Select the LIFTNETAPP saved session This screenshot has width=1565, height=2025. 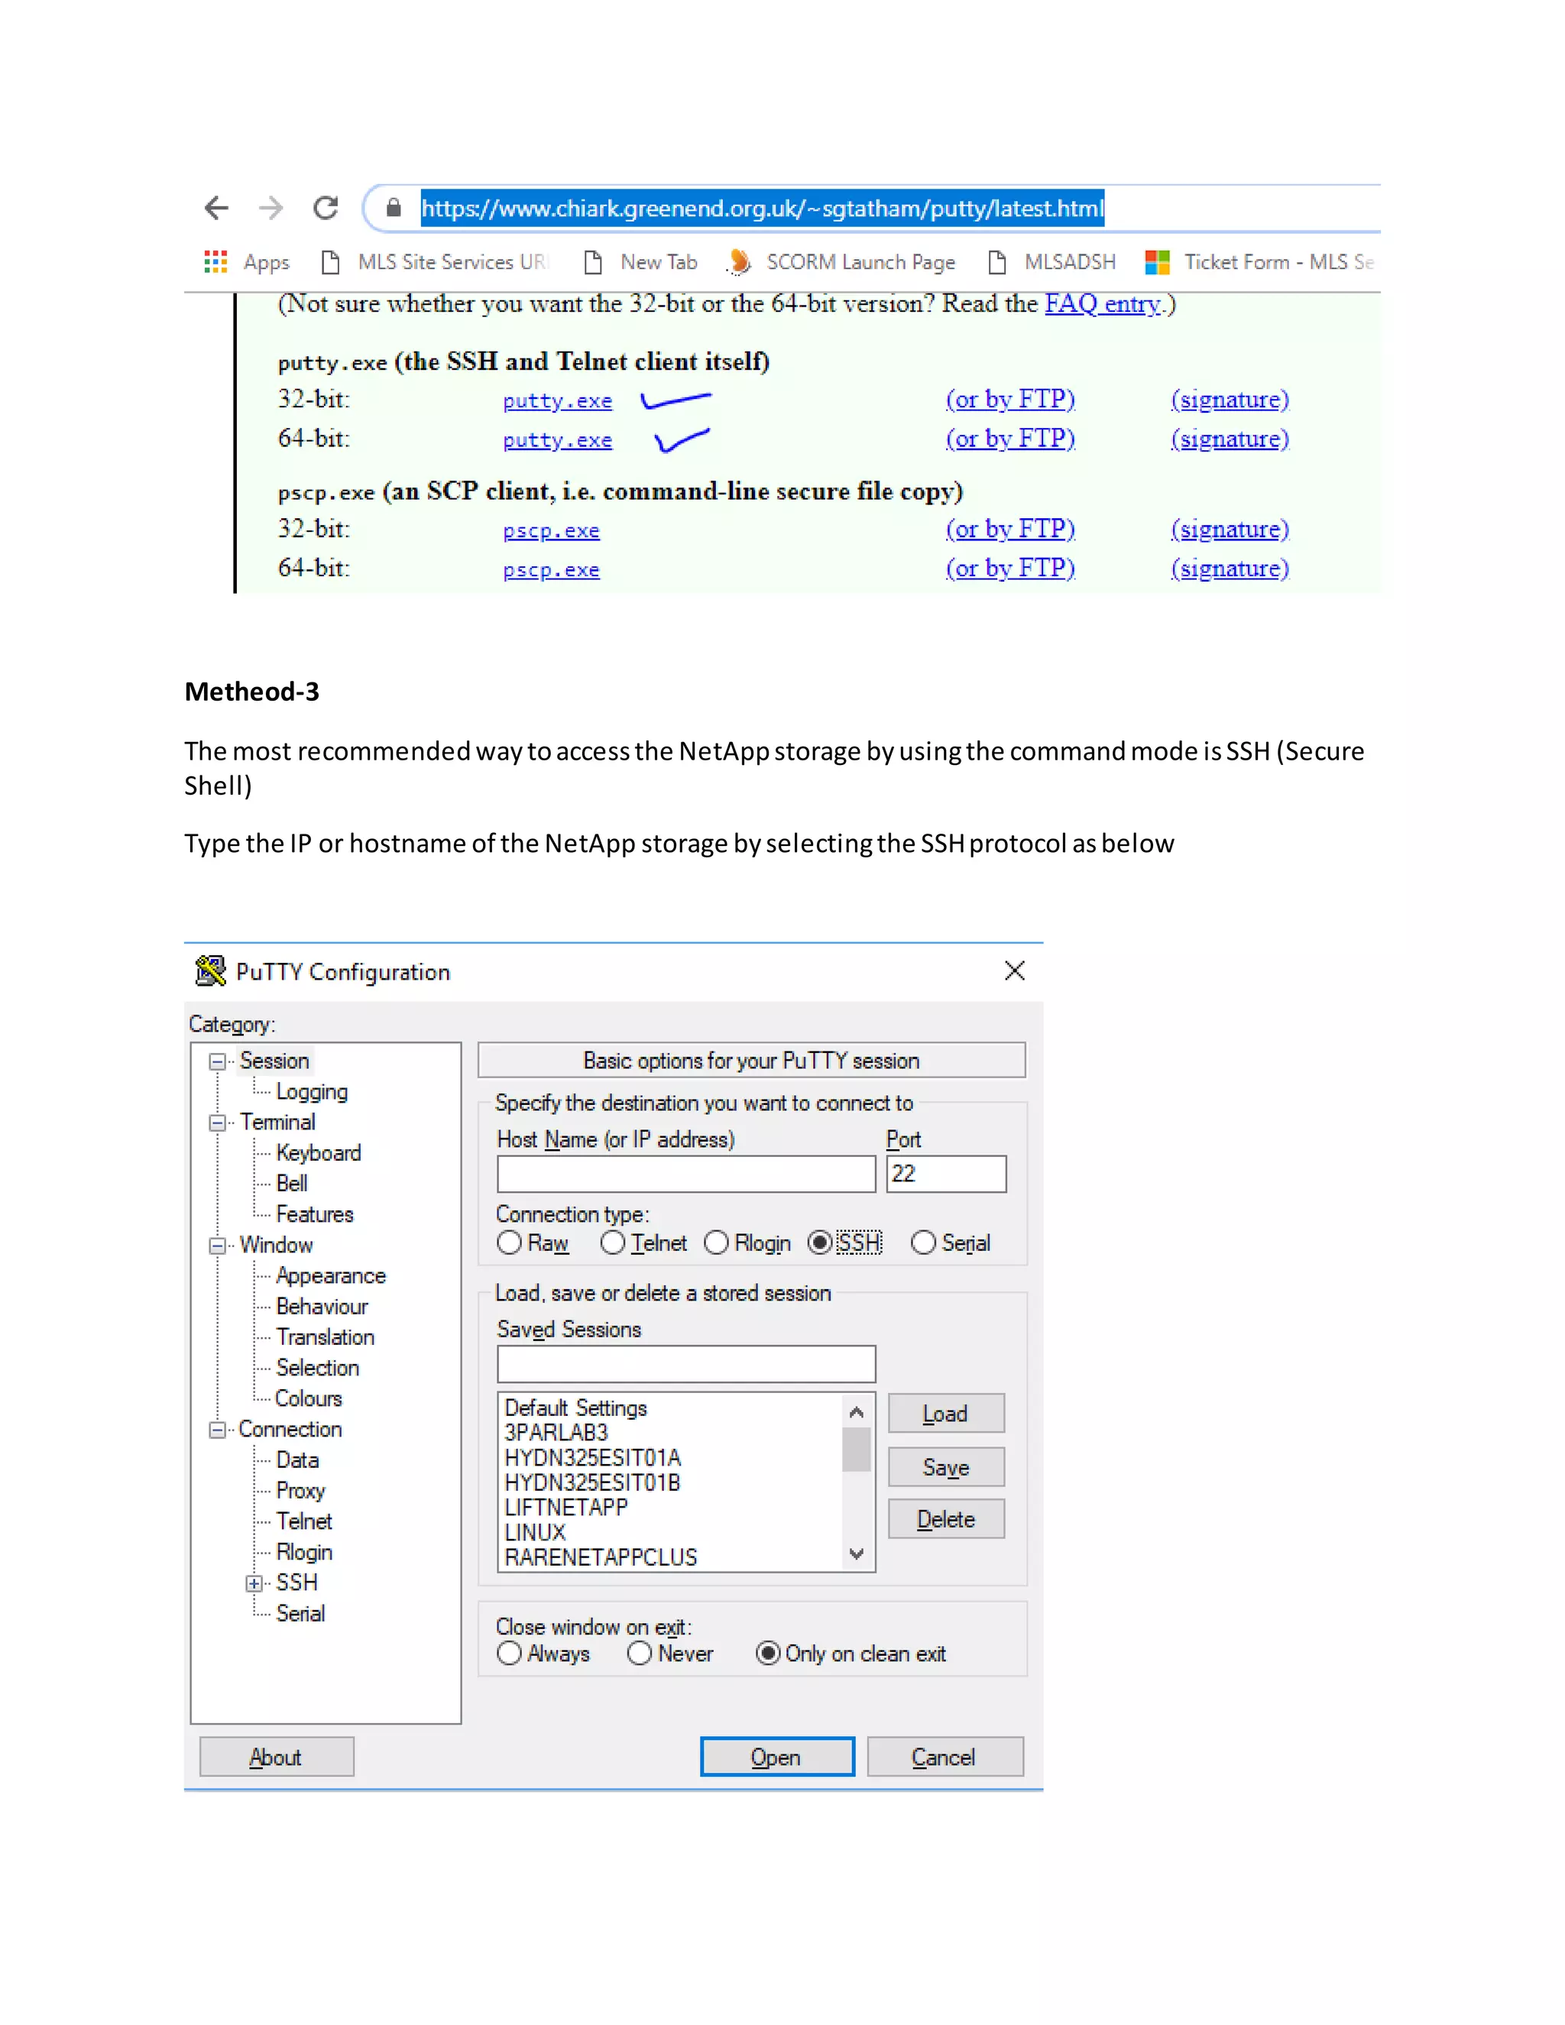pyautogui.click(x=566, y=1508)
